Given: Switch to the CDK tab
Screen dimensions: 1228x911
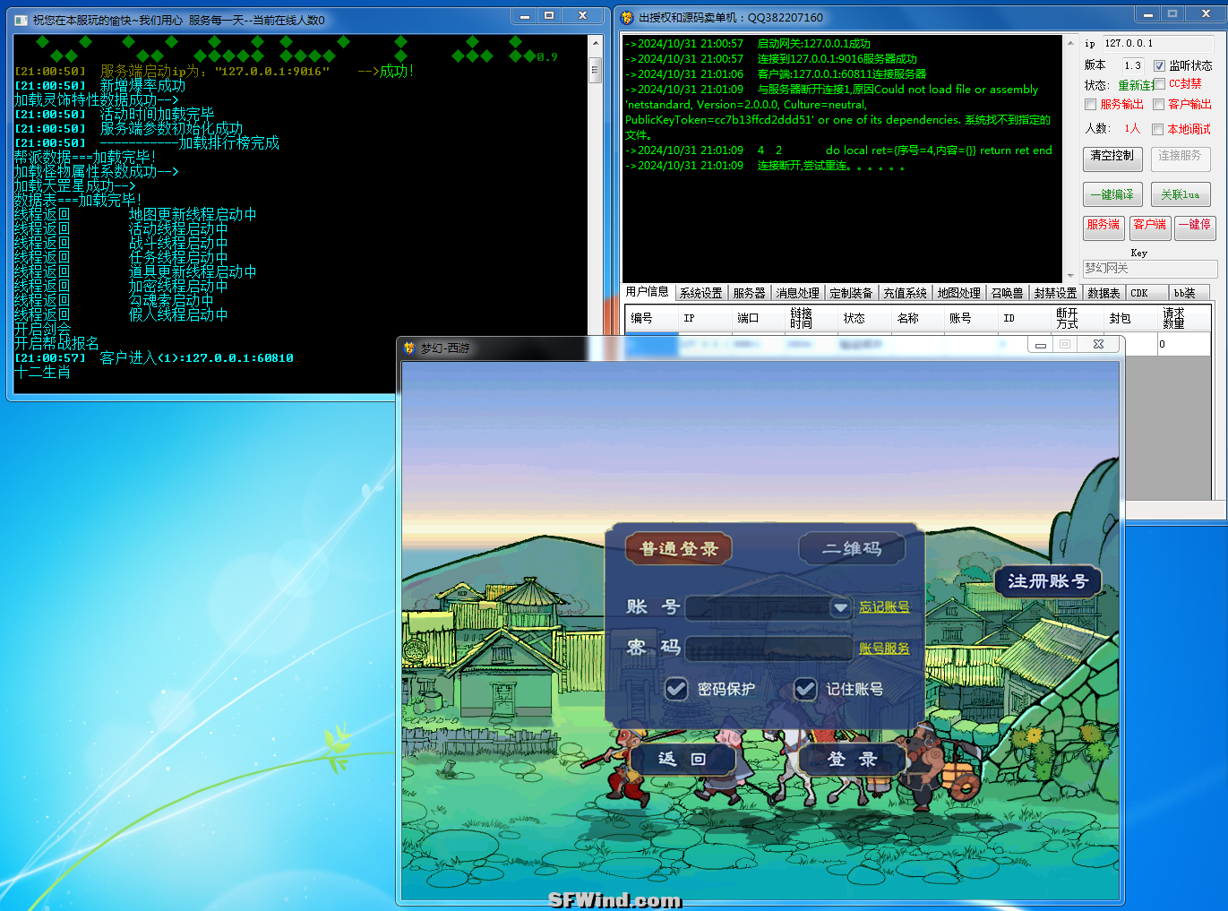Looking at the screenshot, I should [1146, 293].
